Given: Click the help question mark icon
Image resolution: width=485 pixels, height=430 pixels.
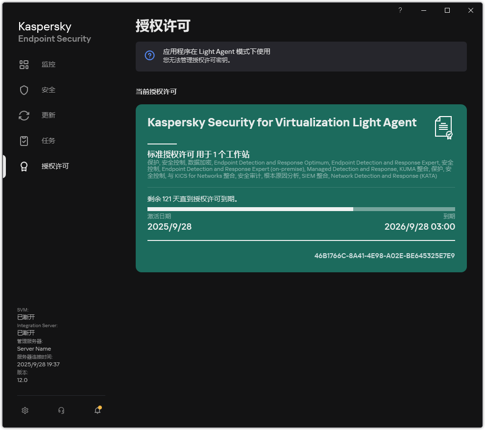Looking at the screenshot, I should pyautogui.click(x=400, y=10).
